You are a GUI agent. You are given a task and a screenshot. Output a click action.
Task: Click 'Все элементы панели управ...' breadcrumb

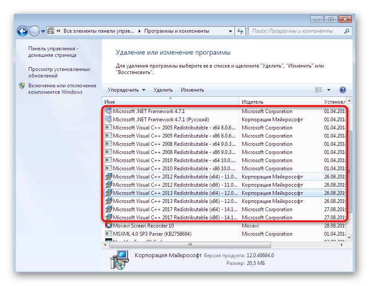(x=99, y=31)
